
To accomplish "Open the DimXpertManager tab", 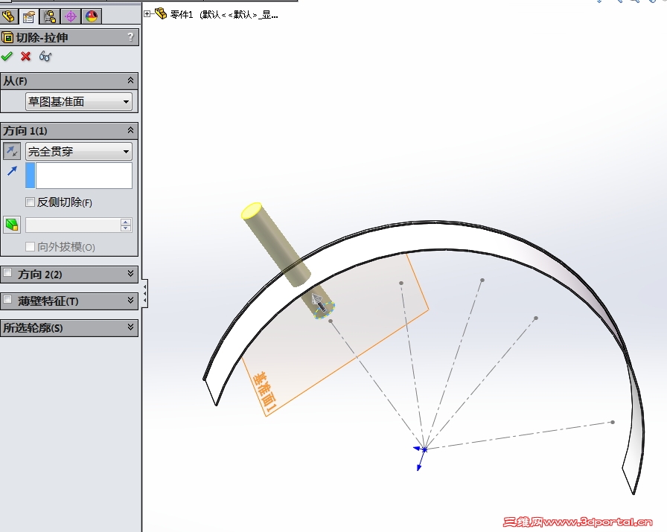I will [x=71, y=16].
